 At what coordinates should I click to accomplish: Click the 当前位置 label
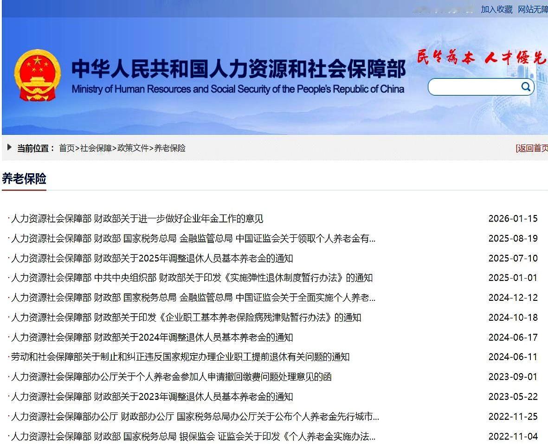coord(36,148)
